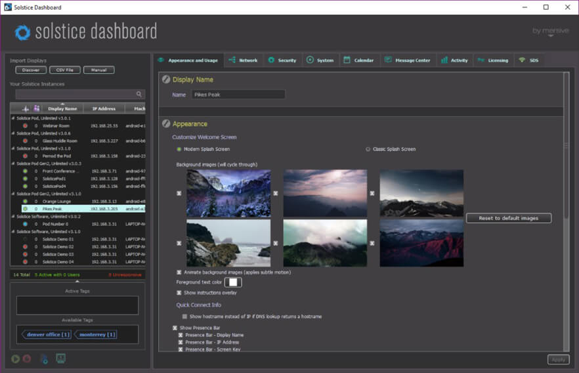579x373 pixels.
Task: Toggle Animate background images checkbox
Action: tap(179, 272)
